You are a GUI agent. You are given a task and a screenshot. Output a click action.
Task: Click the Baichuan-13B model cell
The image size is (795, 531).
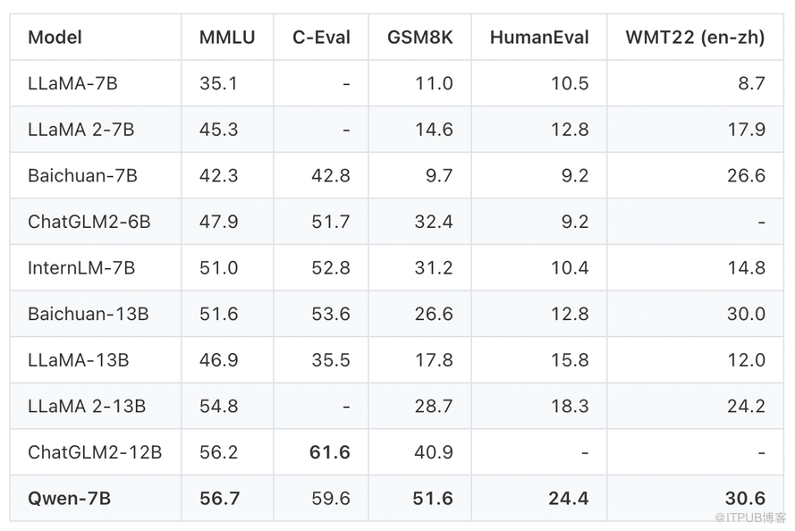[88, 314]
